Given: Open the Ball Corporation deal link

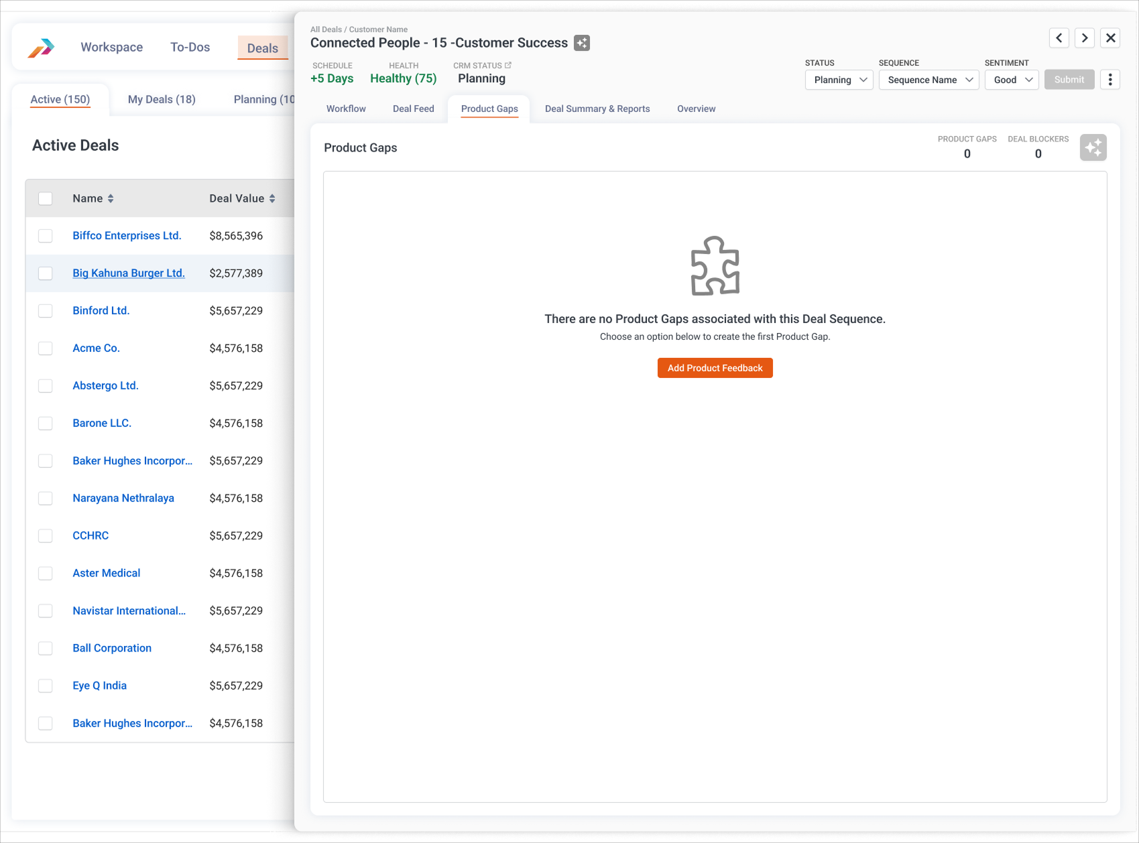Looking at the screenshot, I should [112, 649].
